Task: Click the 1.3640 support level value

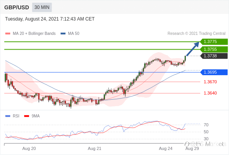Action: pos(210,93)
